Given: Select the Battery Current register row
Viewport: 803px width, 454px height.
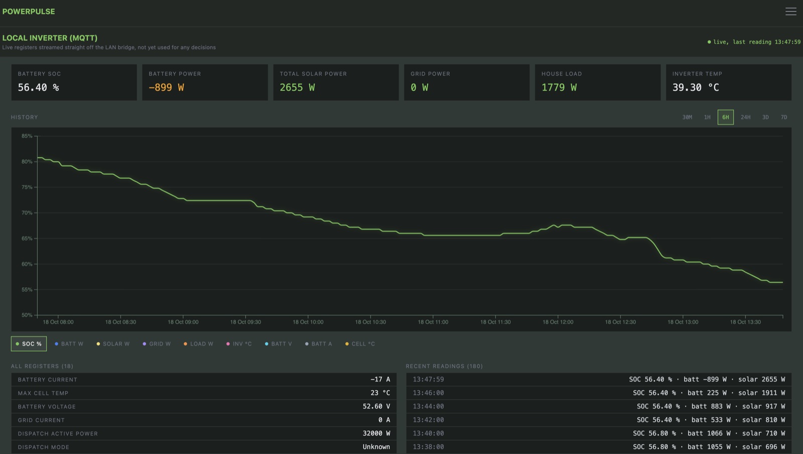Looking at the screenshot, I should coord(204,380).
